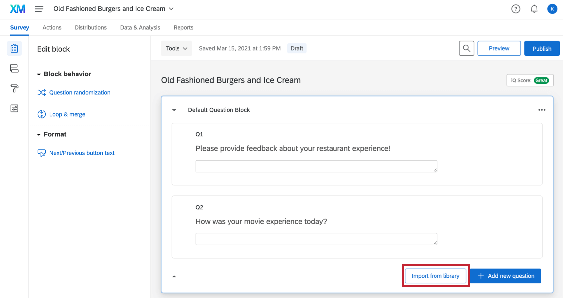Open Survey options settings icon
The height and width of the screenshot is (298, 563).
[x=14, y=108]
